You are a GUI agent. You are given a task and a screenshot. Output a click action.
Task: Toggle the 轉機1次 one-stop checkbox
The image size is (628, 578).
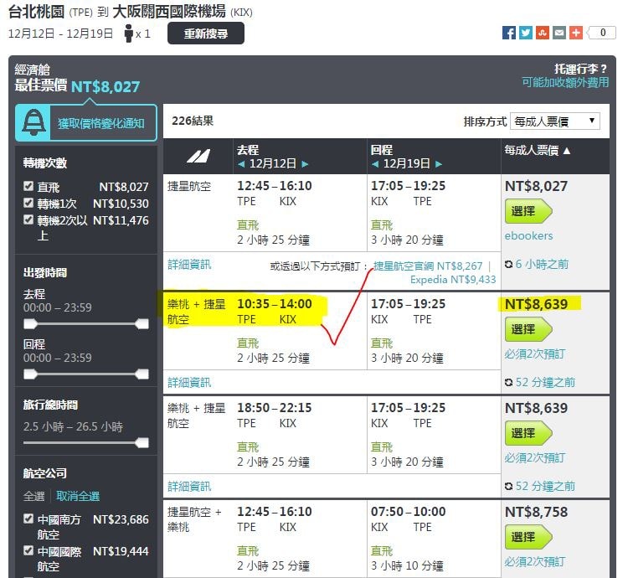point(29,204)
